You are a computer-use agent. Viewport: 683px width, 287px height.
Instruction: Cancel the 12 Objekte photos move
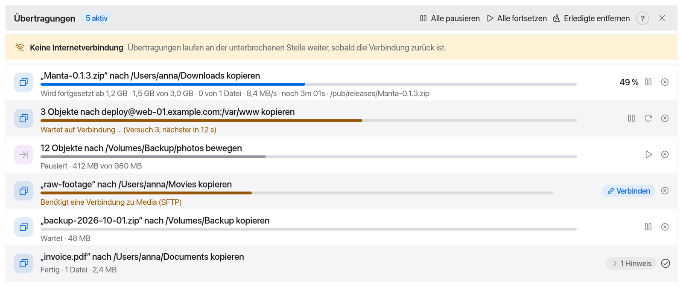(665, 154)
